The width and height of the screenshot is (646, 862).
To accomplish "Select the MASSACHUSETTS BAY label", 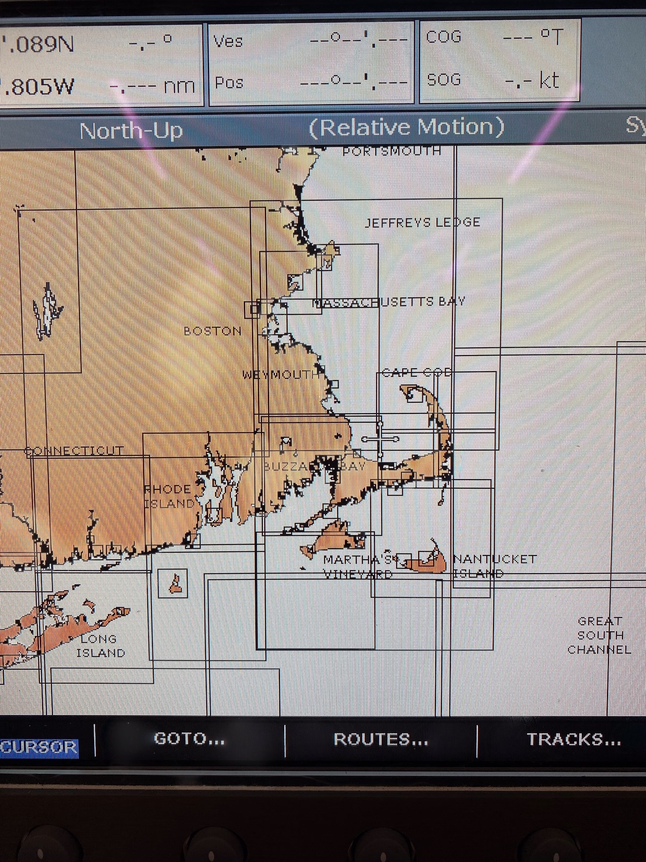I will pos(389,302).
